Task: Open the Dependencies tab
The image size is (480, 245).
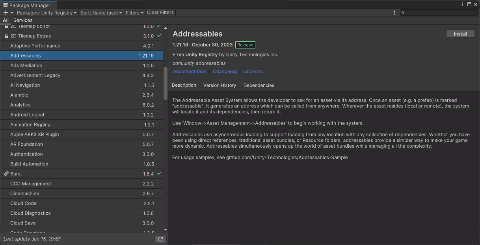Action: (259, 85)
